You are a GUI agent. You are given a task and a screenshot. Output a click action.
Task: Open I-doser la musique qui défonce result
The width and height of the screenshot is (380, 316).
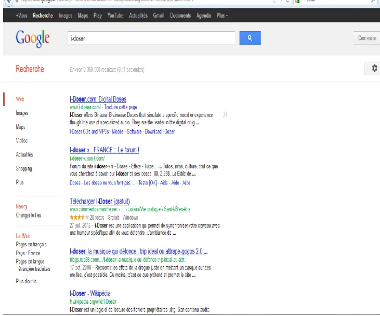coord(138,252)
